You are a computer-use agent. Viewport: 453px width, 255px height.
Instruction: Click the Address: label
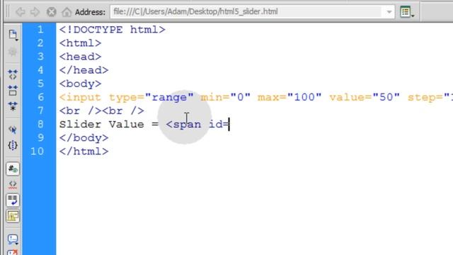tap(90, 12)
